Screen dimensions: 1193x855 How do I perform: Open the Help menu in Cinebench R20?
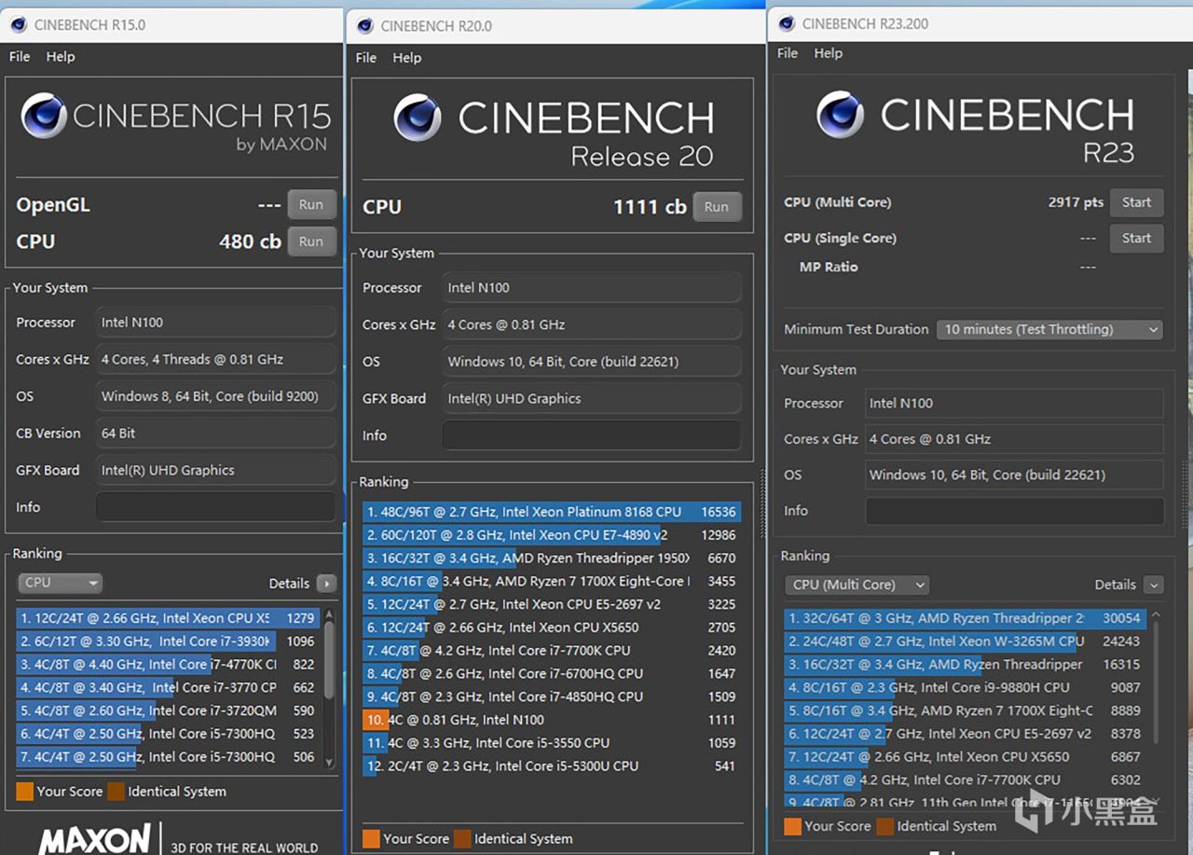406,58
